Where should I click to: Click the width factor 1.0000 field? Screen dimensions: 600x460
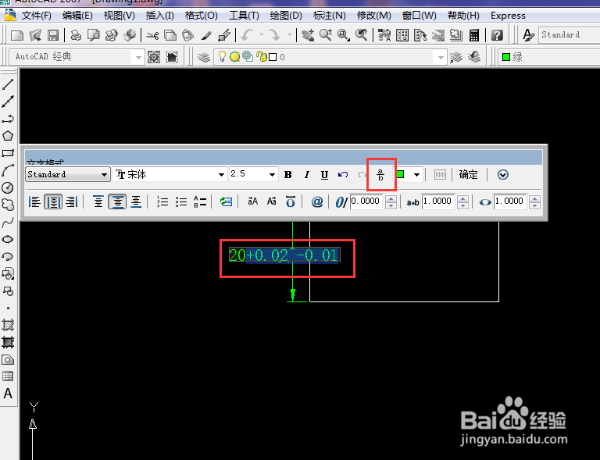click(x=510, y=201)
